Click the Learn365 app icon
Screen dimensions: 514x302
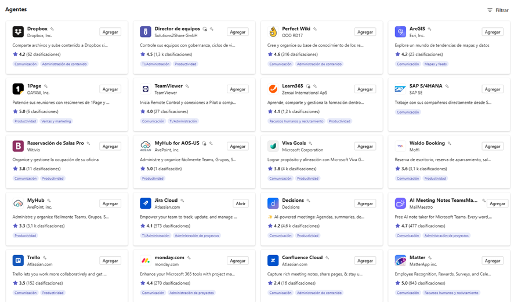click(273, 89)
